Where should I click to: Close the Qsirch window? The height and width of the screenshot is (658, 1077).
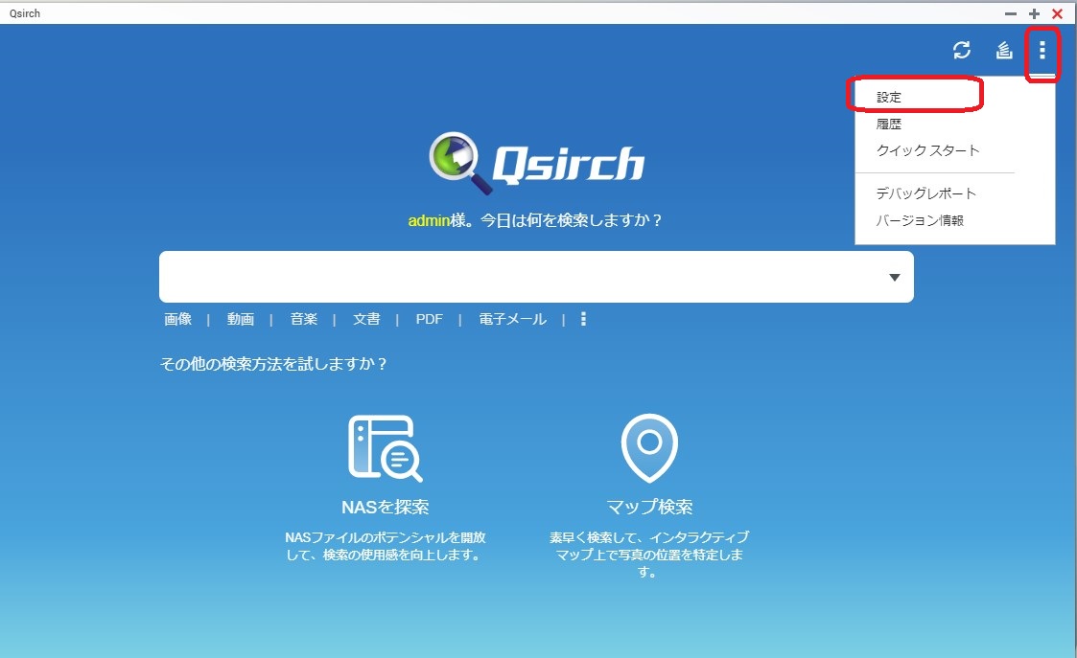point(1057,13)
